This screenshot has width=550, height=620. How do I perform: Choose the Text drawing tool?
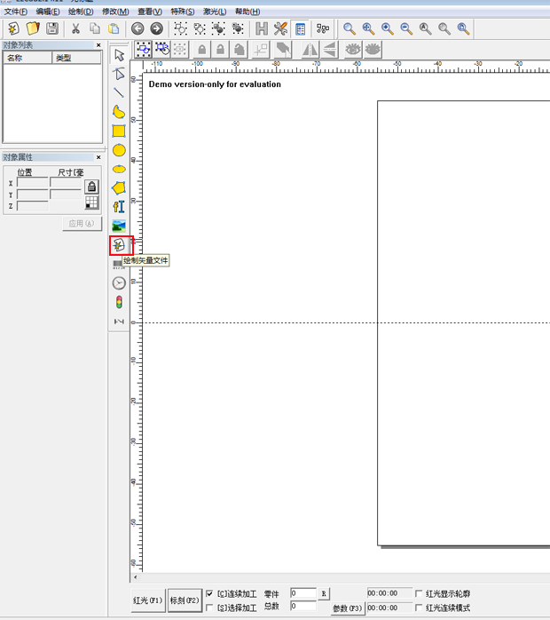coord(119,207)
